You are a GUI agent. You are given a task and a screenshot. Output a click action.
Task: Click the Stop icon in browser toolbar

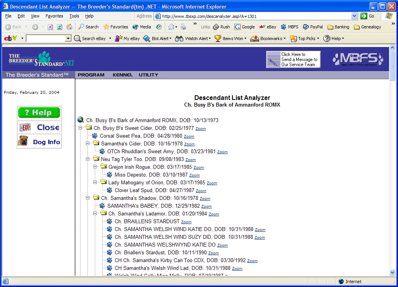coord(50,27)
